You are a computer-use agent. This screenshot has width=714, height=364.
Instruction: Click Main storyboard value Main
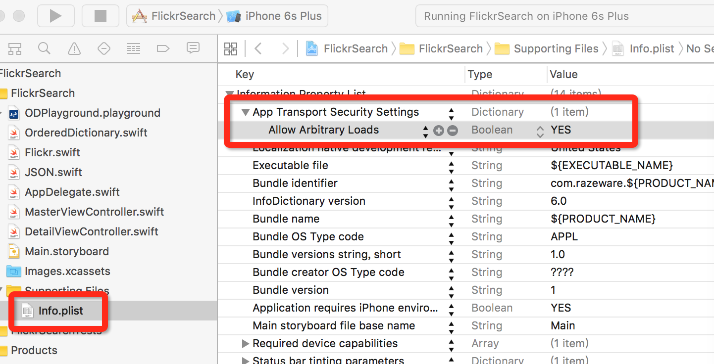[x=563, y=325]
